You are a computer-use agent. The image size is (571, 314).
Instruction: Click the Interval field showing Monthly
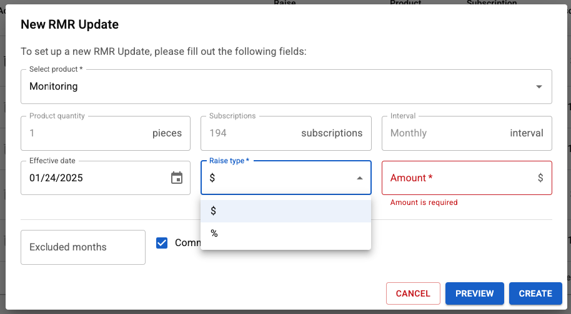click(437, 133)
